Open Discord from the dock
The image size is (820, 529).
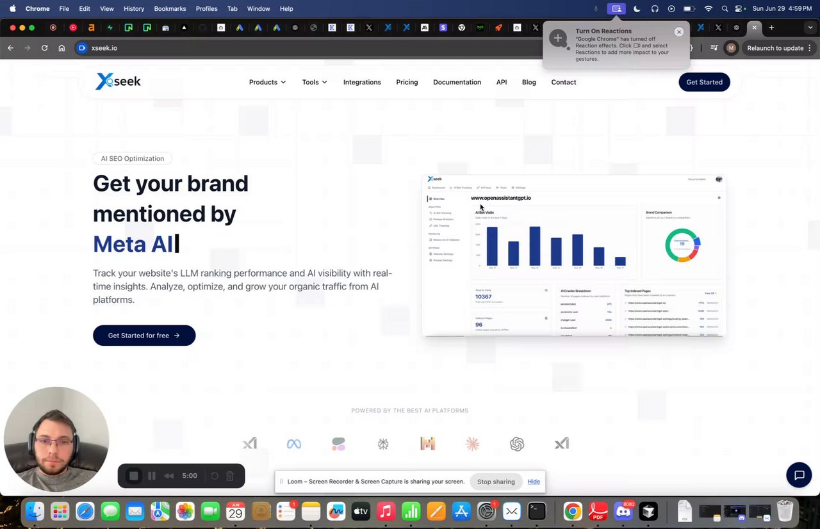623,511
